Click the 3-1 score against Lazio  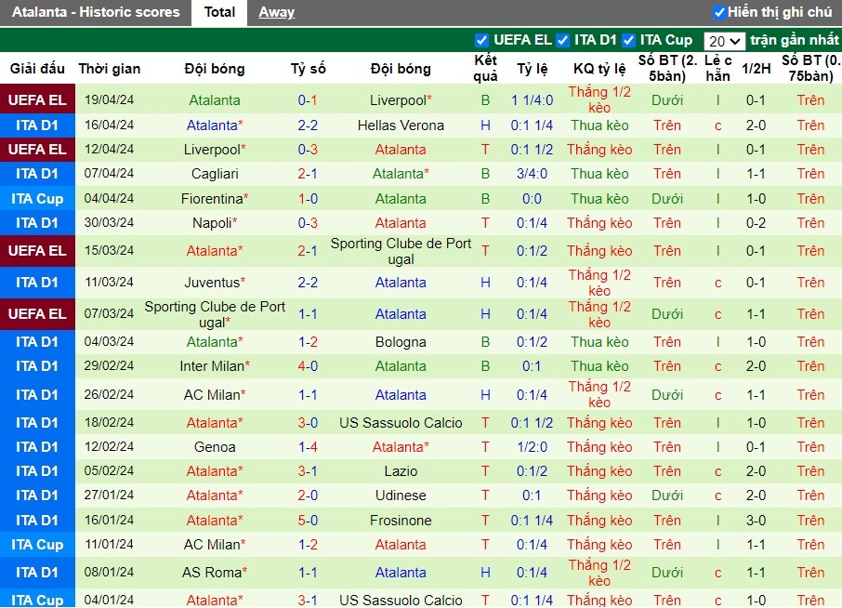[x=308, y=471]
